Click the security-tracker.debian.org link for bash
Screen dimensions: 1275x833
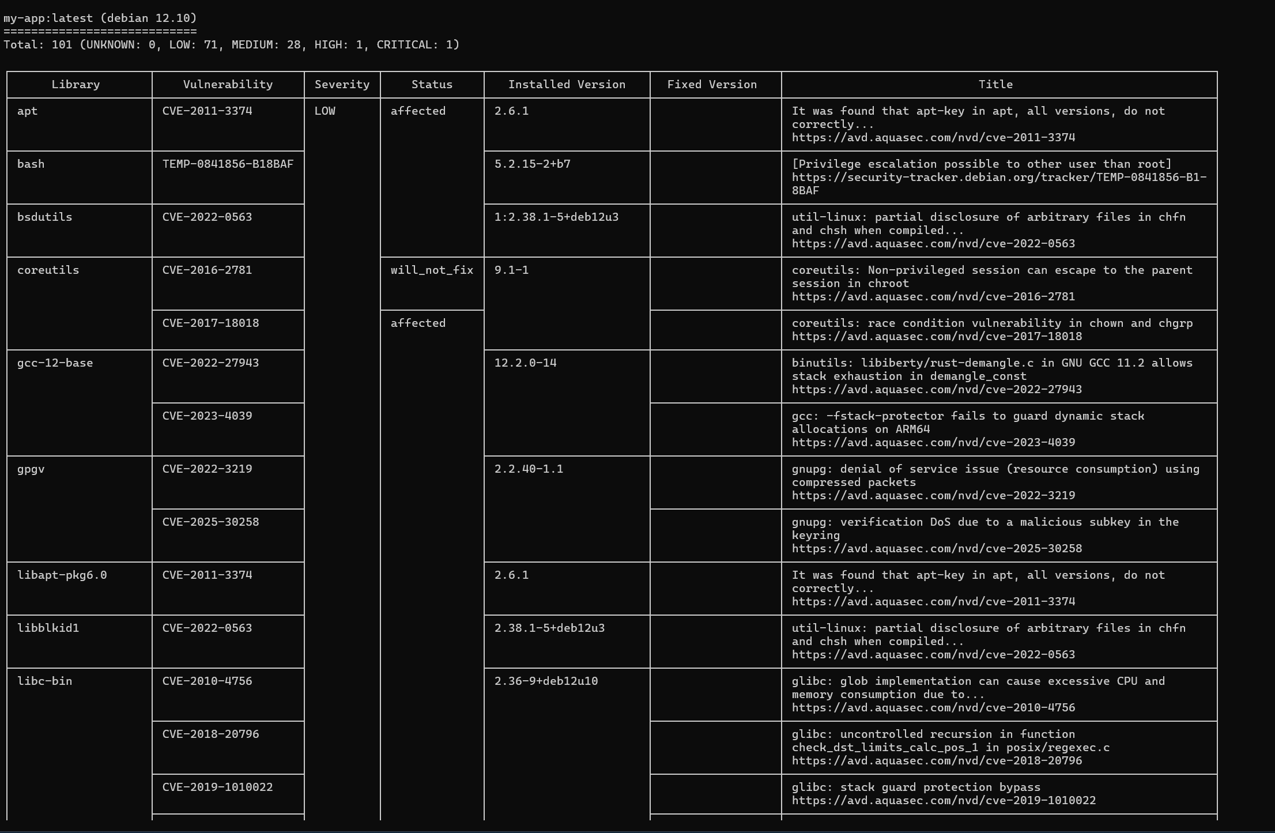(998, 177)
